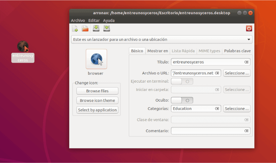
Task: Click Seleccione next to Archivo o URL
Action: point(237,73)
